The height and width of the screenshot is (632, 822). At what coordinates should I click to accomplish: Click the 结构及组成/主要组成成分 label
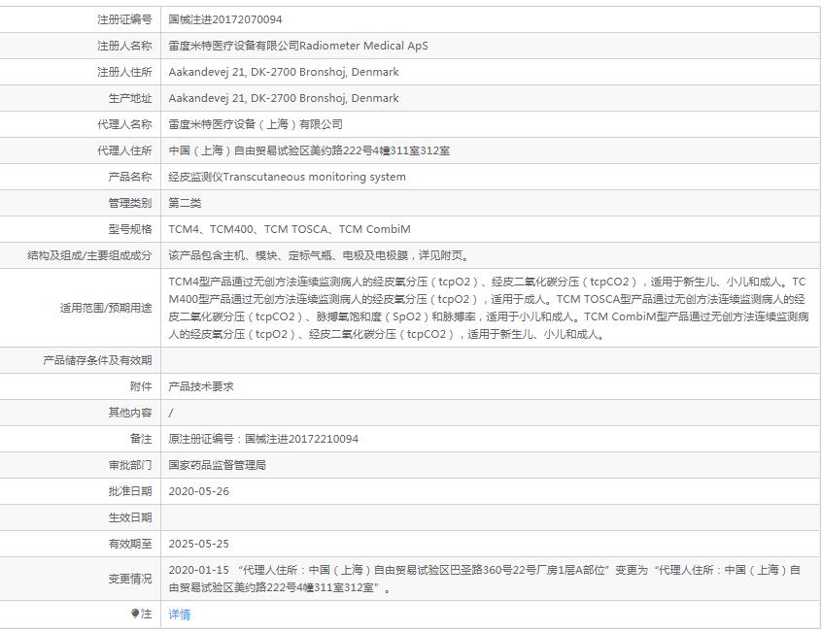89,255
